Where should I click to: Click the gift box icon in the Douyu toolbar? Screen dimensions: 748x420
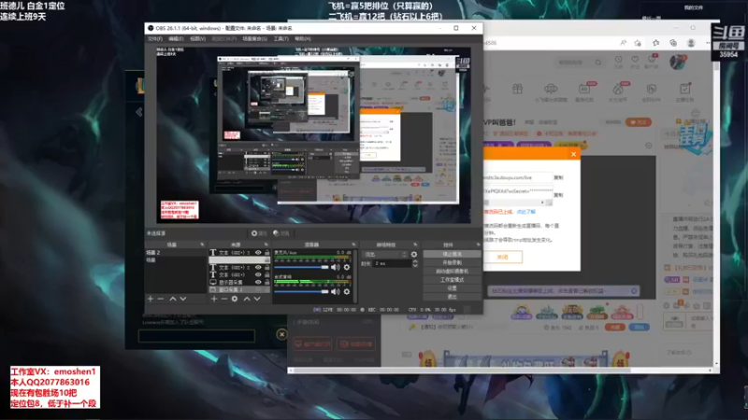tap(518, 89)
